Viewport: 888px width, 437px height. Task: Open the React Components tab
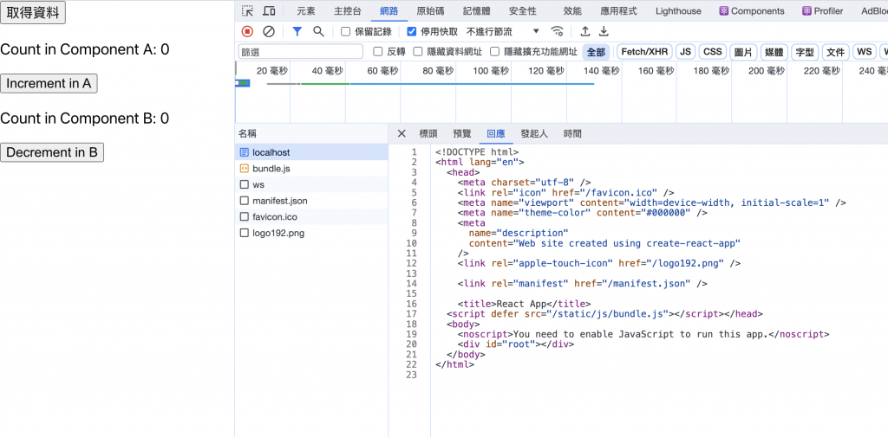[752, 10]
